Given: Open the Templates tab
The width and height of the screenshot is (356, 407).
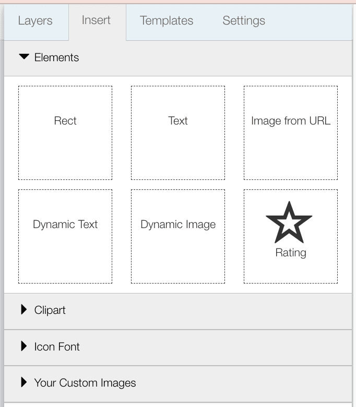Looking at the screenshot, I should (x=167, y=21).
